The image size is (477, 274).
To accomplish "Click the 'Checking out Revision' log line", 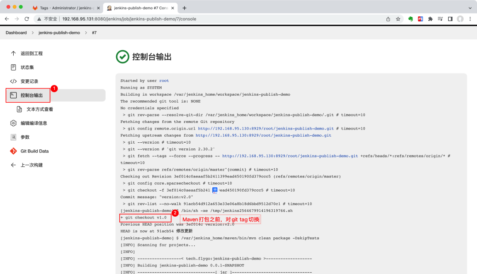I will (231, 176).
